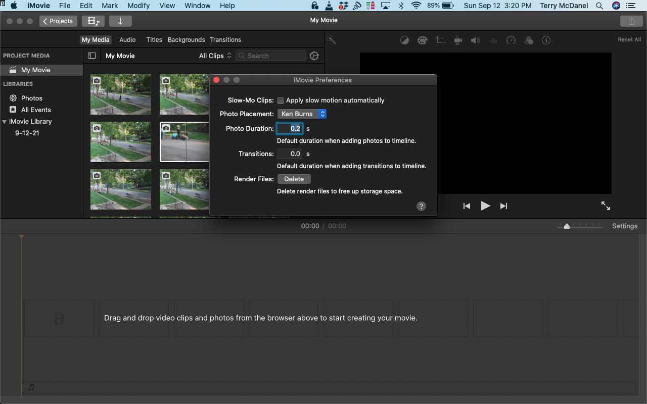This screenshot has width=647, height=404.
Task: Switch to the Transitions tab
Action: (x=225, y=40)
